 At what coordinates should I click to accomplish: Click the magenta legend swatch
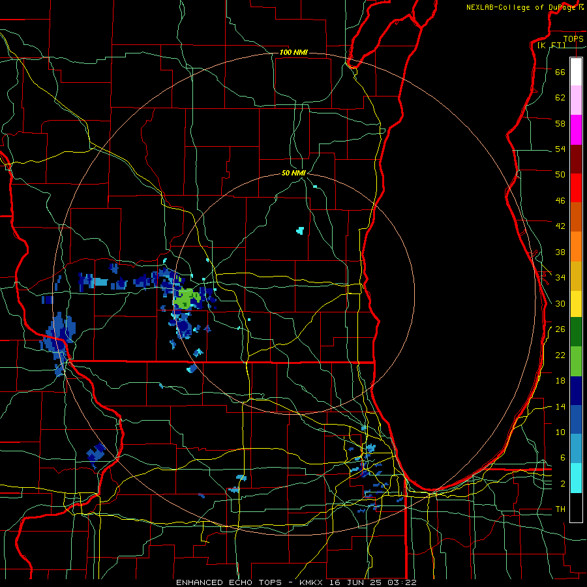click(576, 130)
